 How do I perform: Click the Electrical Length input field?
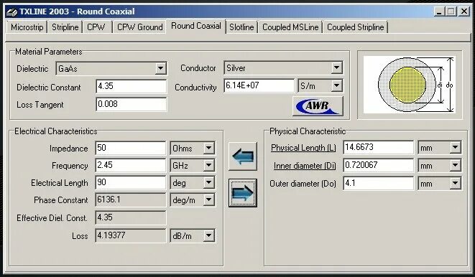(x=131, y=182)
